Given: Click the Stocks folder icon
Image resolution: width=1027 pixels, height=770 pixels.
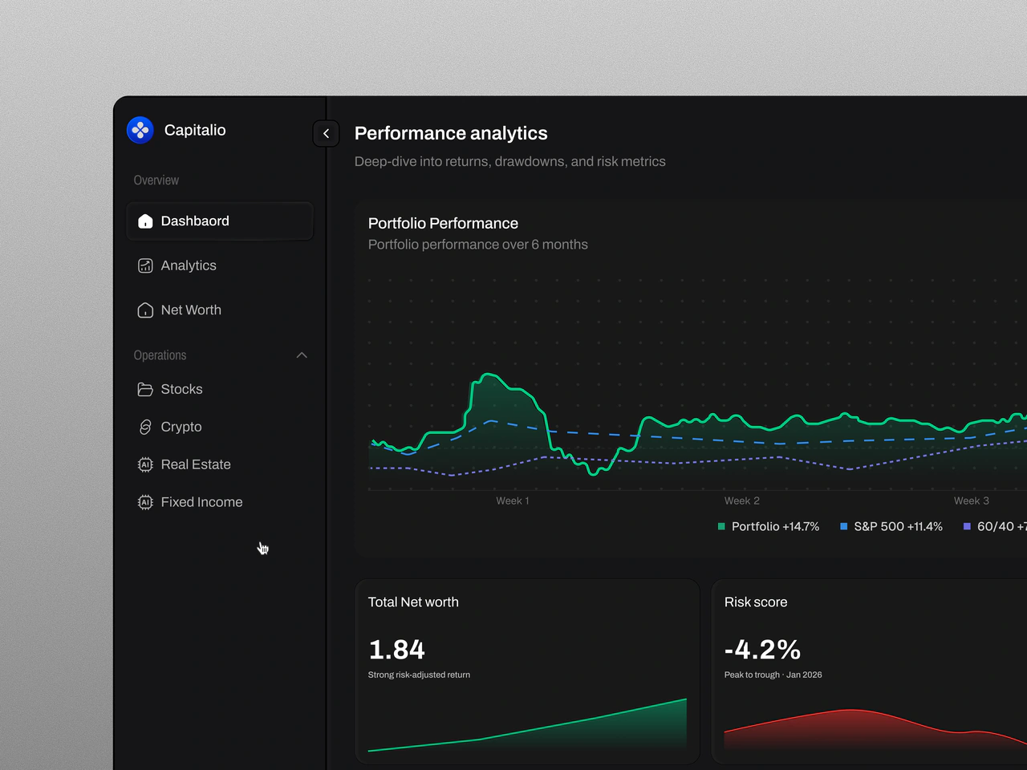Looking at the screenshot, I should pyautogui.click(x=145, y=389).
